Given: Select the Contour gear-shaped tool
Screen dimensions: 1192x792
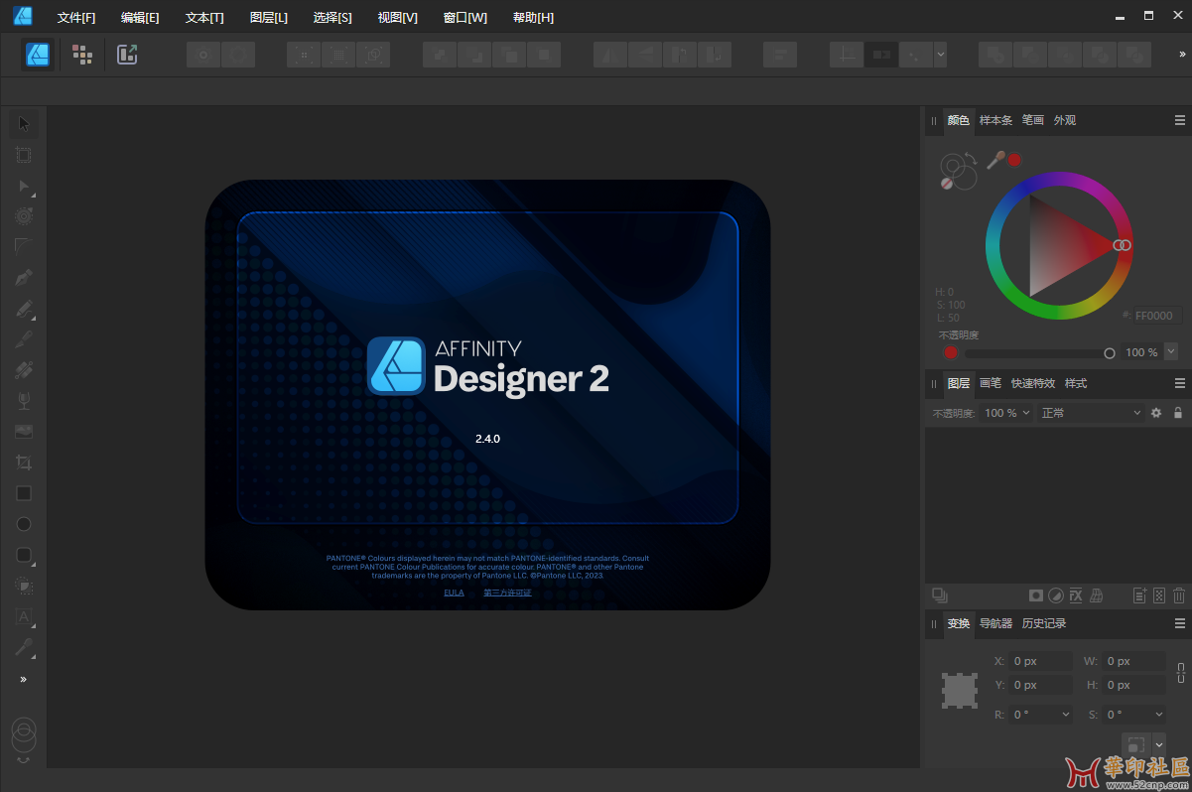Looking at the screenshot, I should (x=24, y=215).
